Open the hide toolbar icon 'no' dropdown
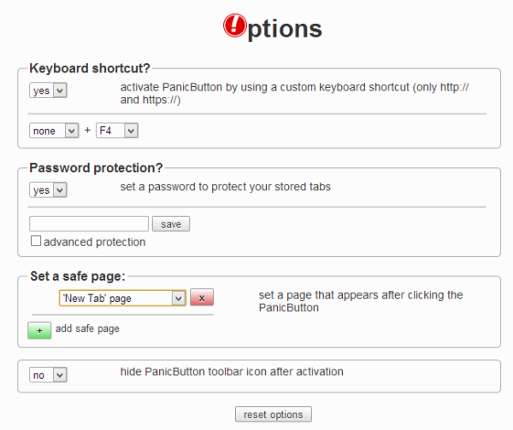 click(x=48, y=375)
